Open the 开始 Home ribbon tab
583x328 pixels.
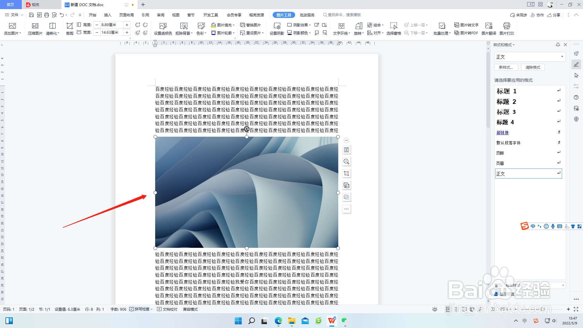[93, 15]
